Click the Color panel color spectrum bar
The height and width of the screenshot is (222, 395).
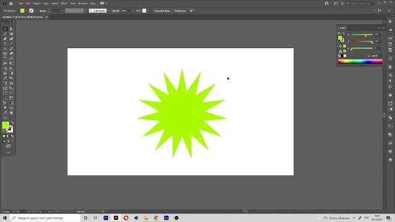pos(360,62)
